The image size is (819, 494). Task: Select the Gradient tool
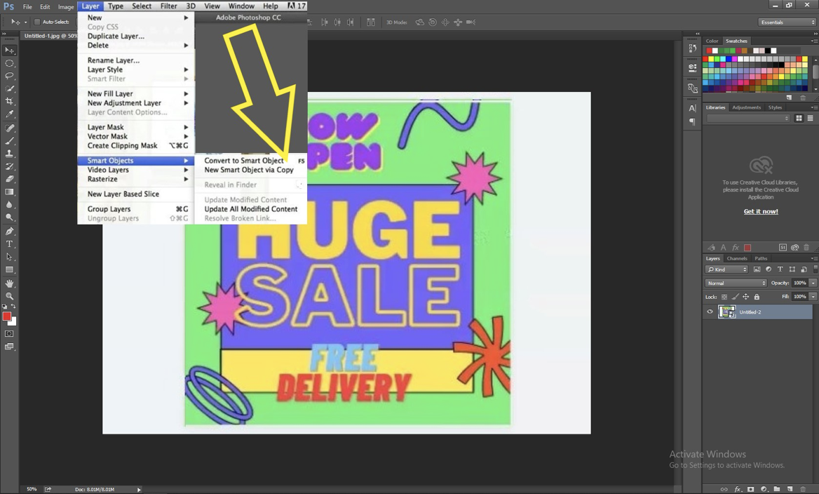(x=9, y=192)
